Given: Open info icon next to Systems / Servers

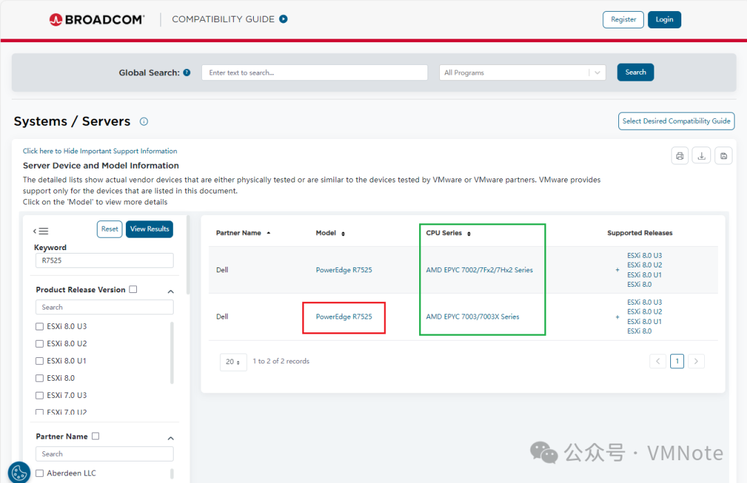Looking at the screenshot, I should click(144, 122).
